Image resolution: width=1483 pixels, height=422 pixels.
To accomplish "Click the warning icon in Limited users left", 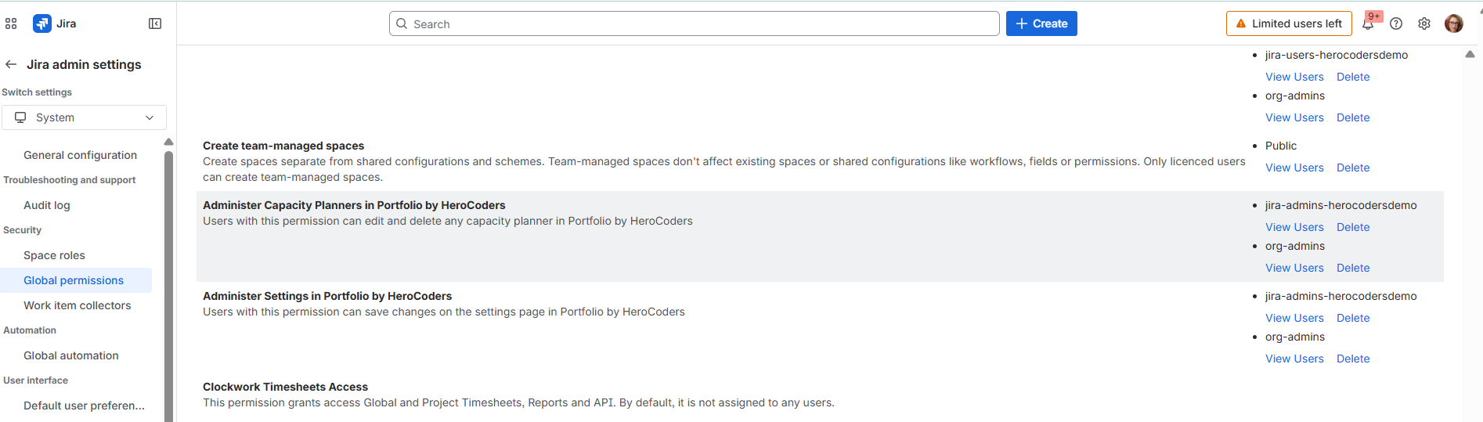I will pos(1241,23).
